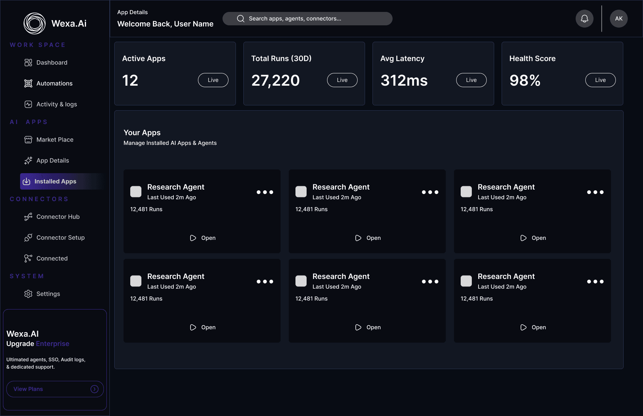The height and width of the screenshot is (416, 643).
Task: Open the AK user avatar
Action: pyautogui.click(x=619, y=19)
